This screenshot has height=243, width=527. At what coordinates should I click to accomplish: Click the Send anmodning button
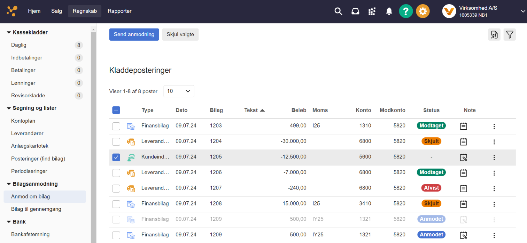pyautogui.click(x=134, y=34)
